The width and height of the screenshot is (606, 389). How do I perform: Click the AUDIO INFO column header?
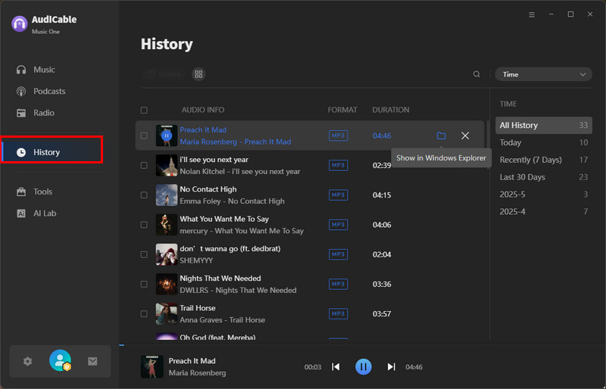click(x=203, y=110)
